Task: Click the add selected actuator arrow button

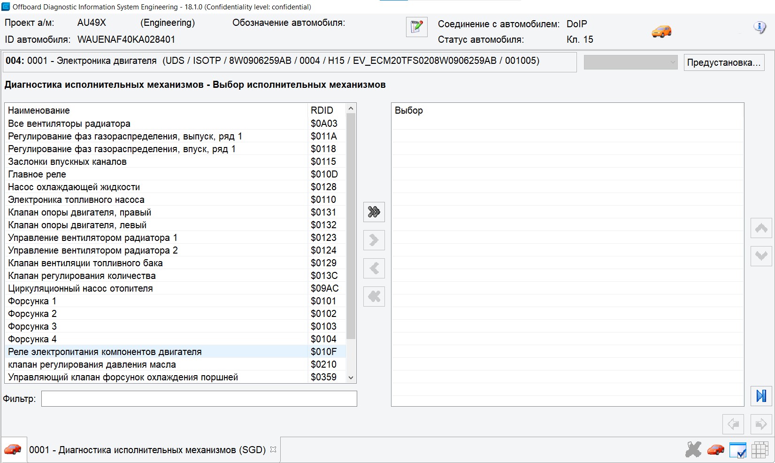Action: [x=374, y=240]
